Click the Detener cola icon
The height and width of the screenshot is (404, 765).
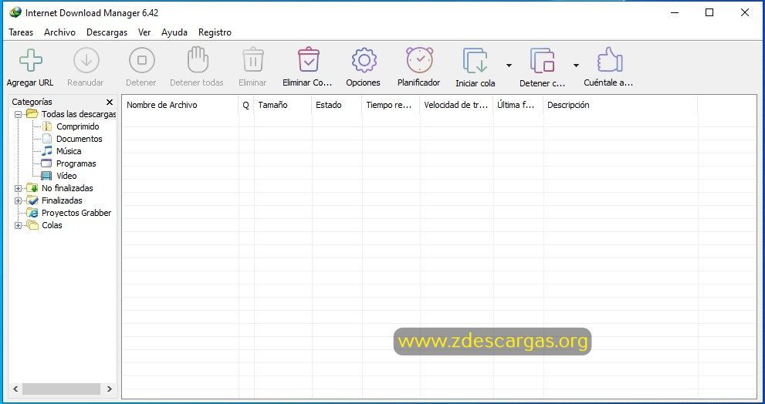click(x=543, y=61)
